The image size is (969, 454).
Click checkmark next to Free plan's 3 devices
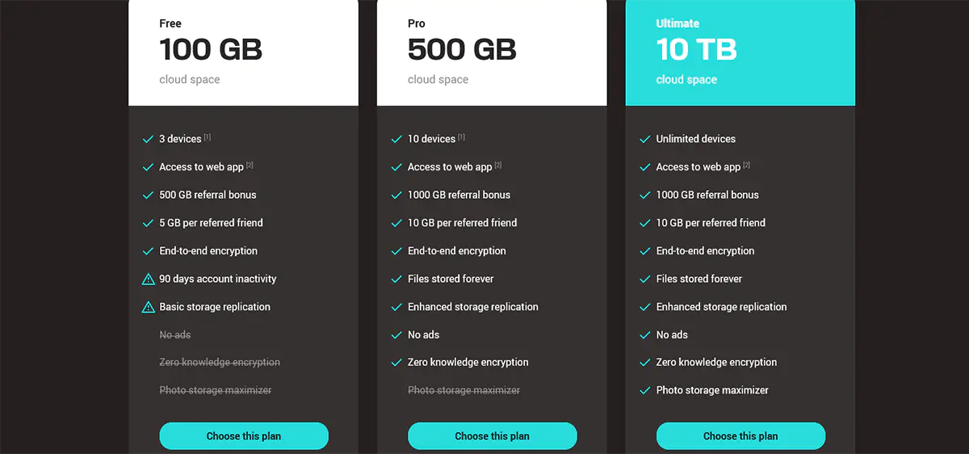(148, 139)
